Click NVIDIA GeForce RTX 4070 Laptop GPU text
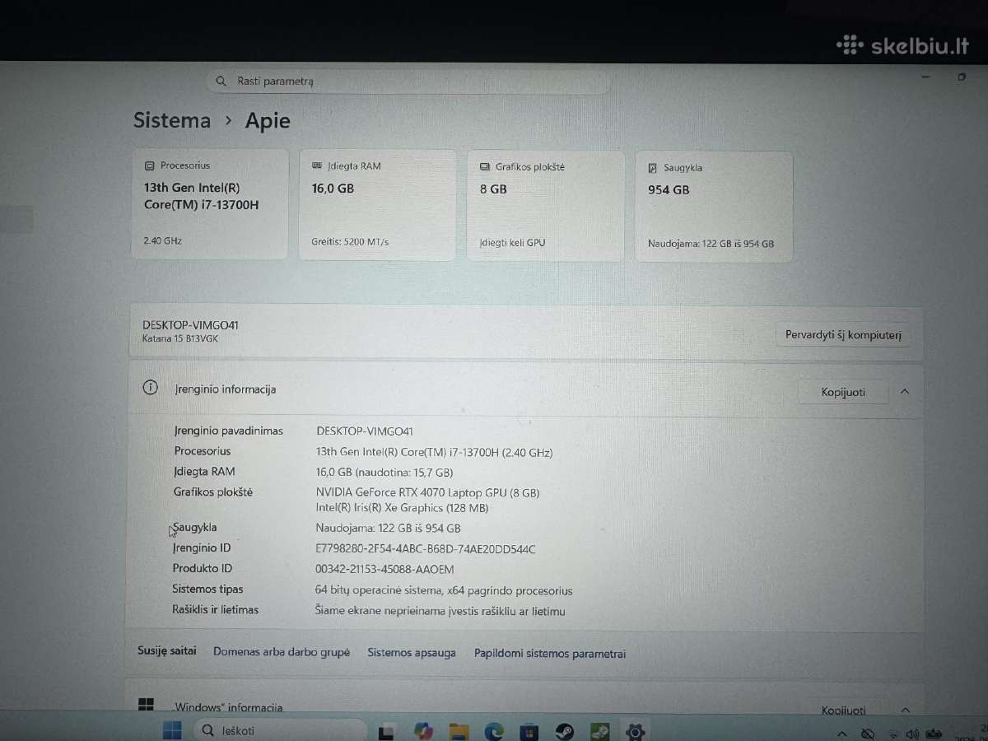The width and height of the screenshot is (988, 741). coord(428,492)
